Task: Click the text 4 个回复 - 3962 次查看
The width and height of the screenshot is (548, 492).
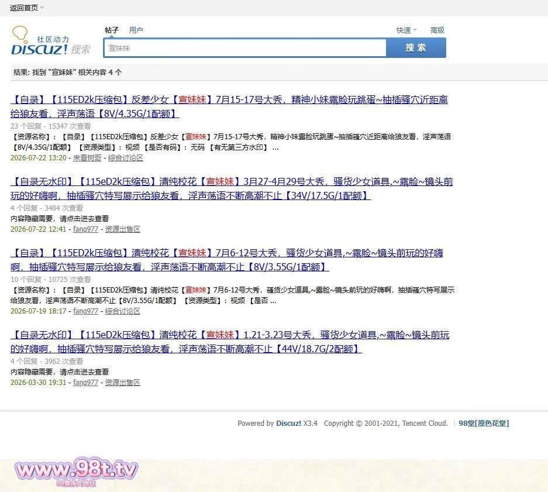Action: (47, 361)
